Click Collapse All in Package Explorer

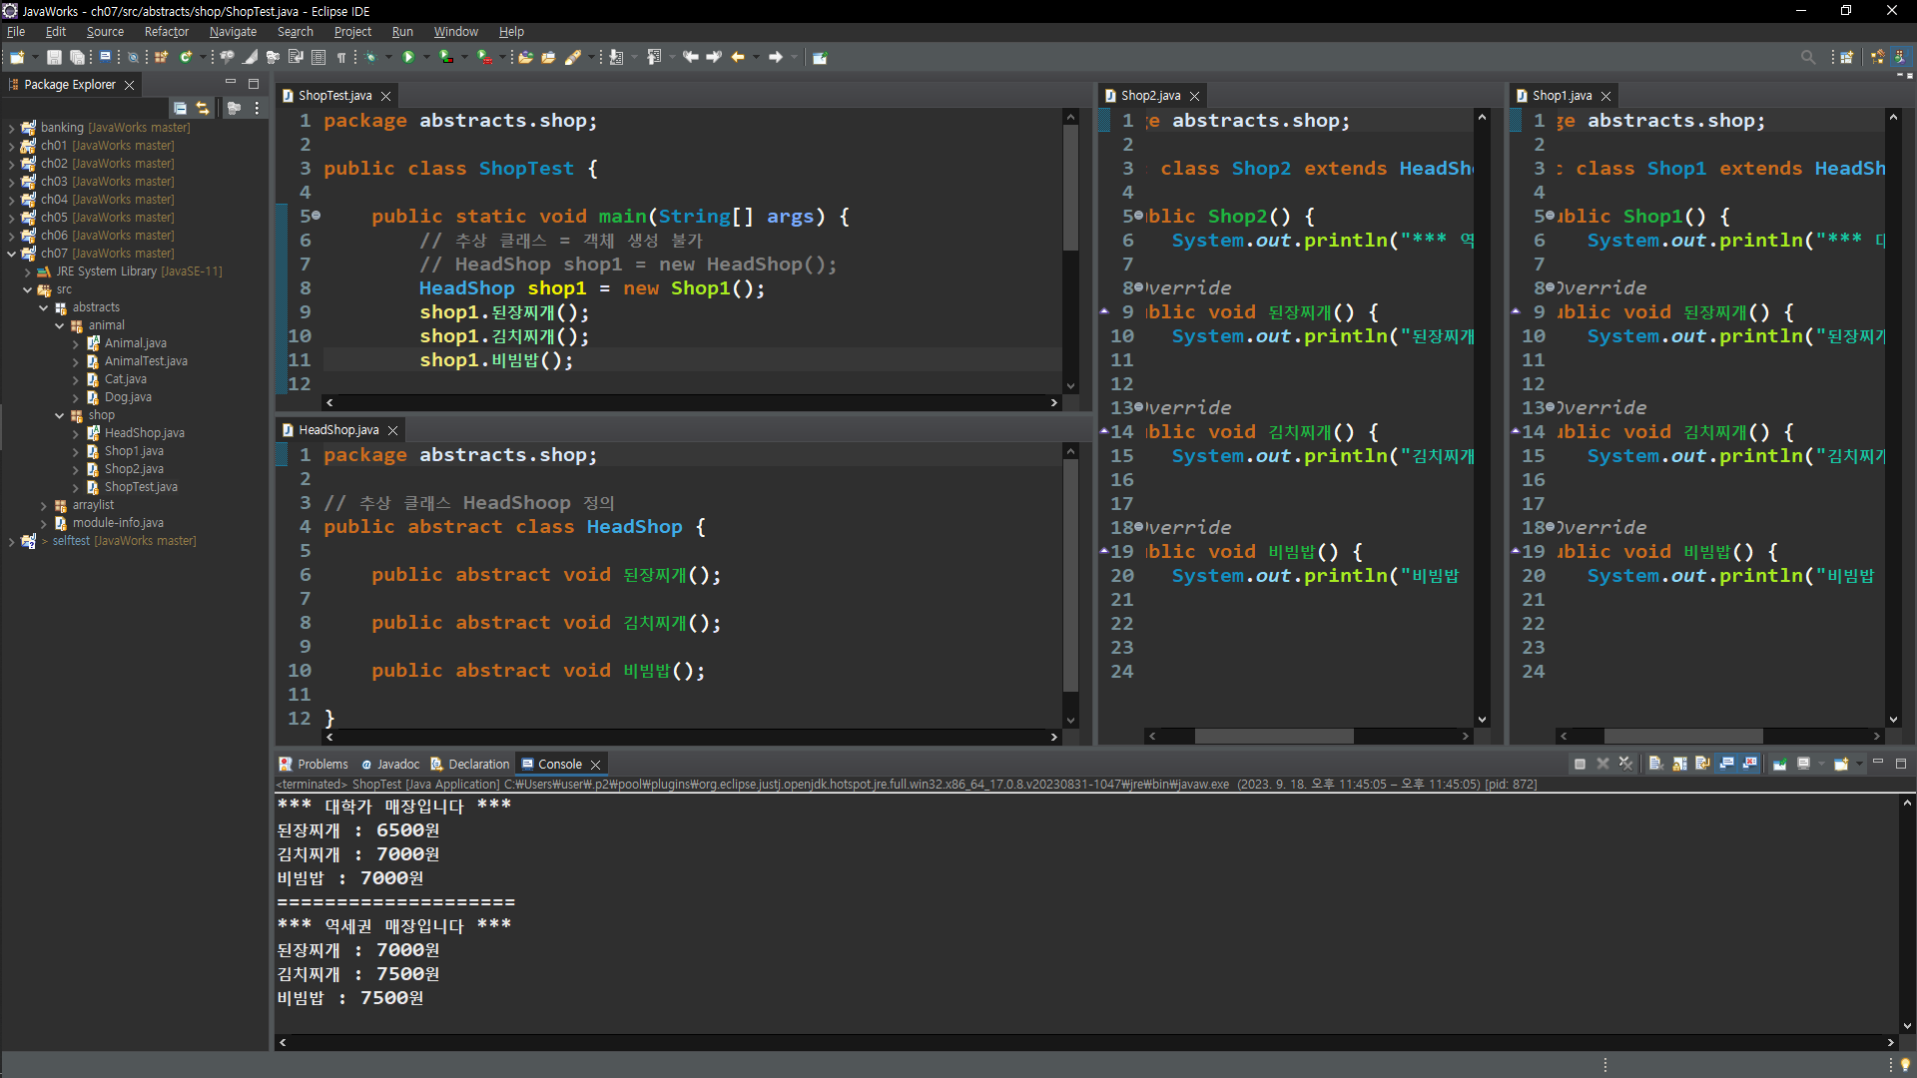pyautogui.click(x=180, y=108)
